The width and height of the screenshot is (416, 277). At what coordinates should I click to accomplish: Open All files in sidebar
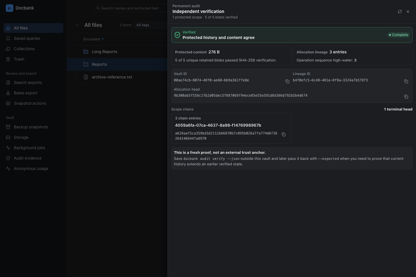(33, 28)
